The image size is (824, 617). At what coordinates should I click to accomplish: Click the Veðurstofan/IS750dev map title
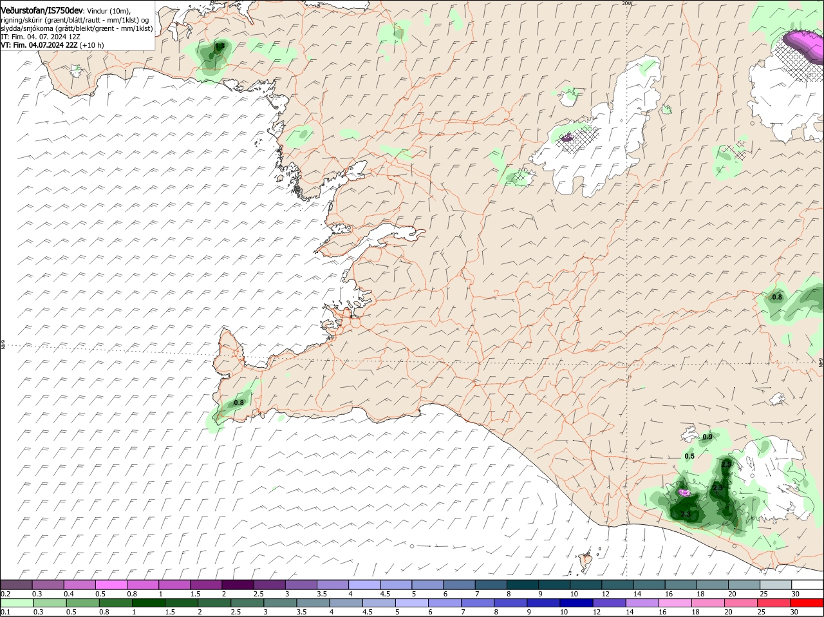point(42,10)
